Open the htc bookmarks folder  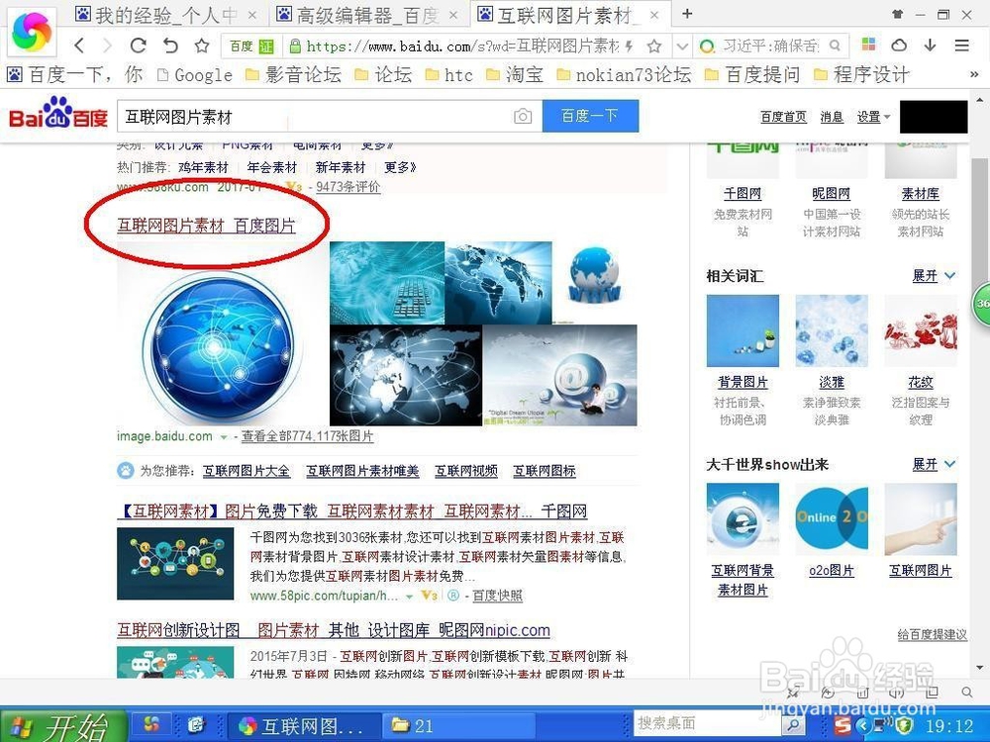tap(448, 75)
